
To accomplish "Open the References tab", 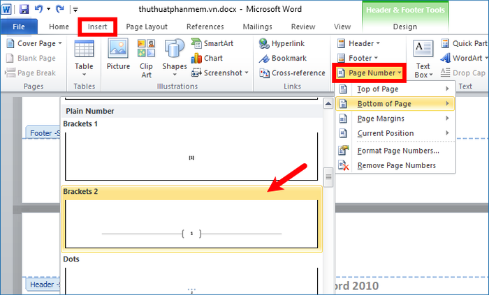I will coord(205,27).
